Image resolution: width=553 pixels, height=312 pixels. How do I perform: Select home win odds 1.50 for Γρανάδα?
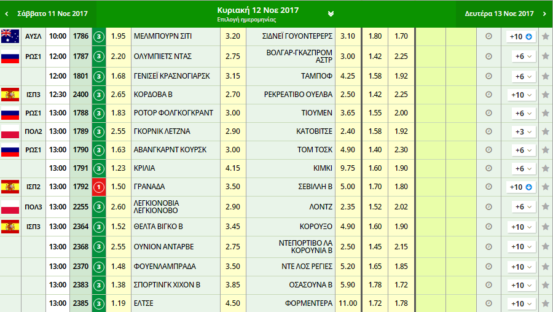click(119, 187)
